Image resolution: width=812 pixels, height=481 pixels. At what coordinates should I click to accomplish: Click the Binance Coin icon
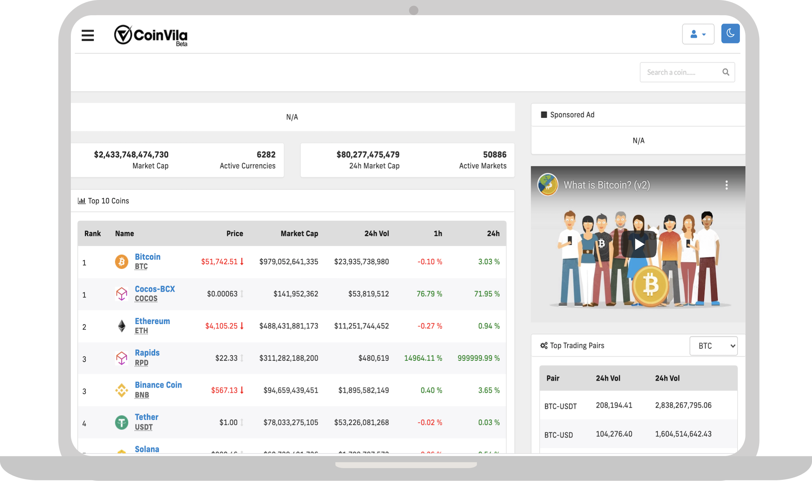[121, 390]
